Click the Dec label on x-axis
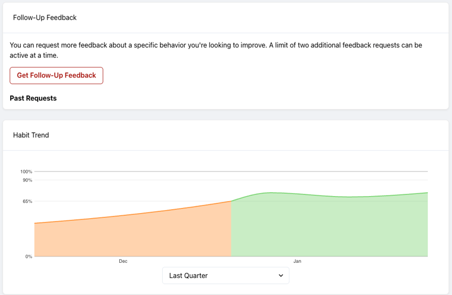452x295 pixels. coord(123,261)
